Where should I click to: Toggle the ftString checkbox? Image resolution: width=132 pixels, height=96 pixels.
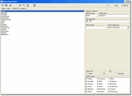click(86, 79)
